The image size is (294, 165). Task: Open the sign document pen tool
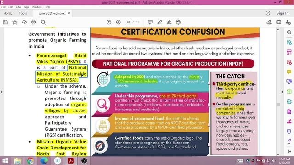coord(169,22)
